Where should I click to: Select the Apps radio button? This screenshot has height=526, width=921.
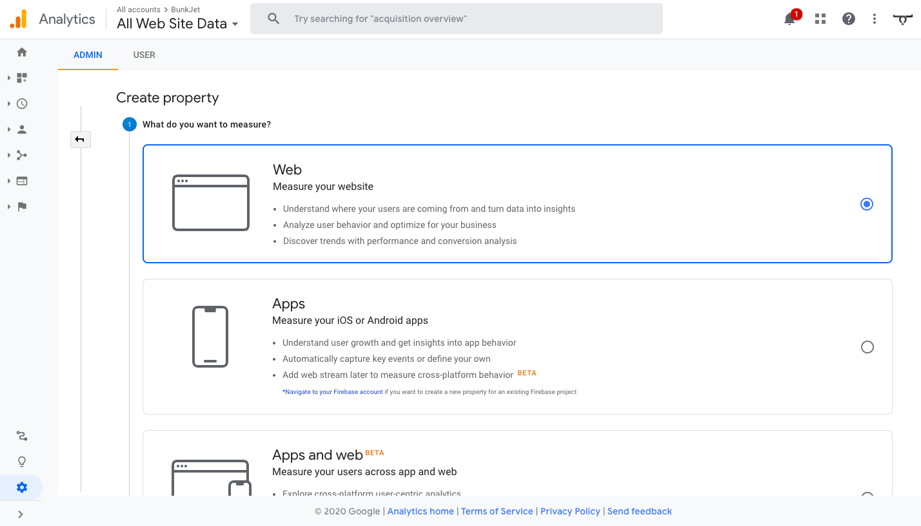coord(867,347)
